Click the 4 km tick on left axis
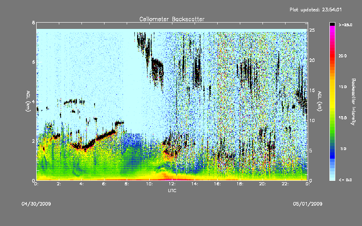This screenshot has width=362, height=226. pos(33,101)
